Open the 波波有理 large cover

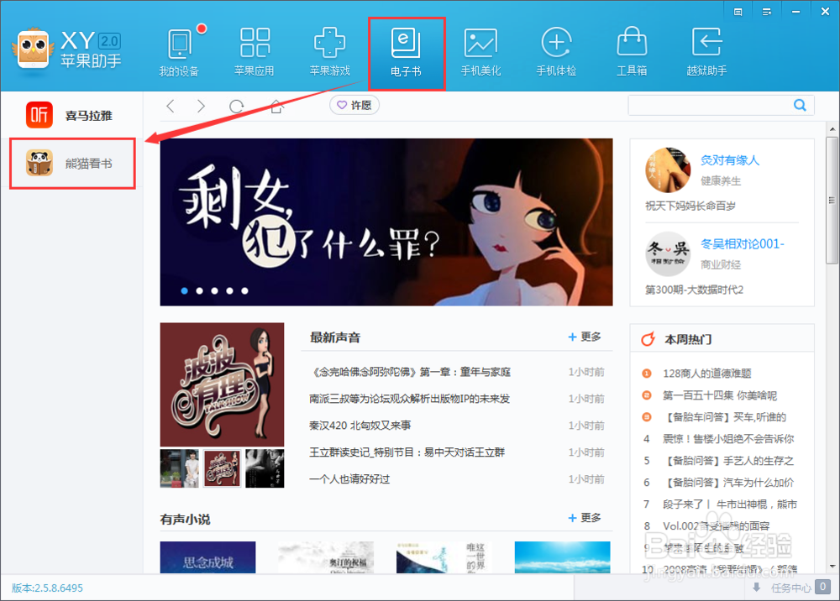(x=222, y=384)
